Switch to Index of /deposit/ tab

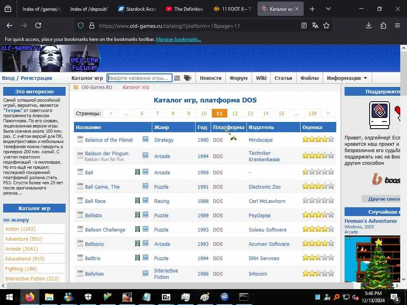(x=89, y=9)
